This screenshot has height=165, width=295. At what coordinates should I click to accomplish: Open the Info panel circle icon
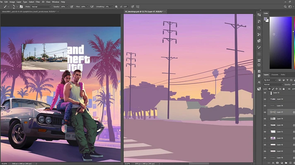pos(259,65)
